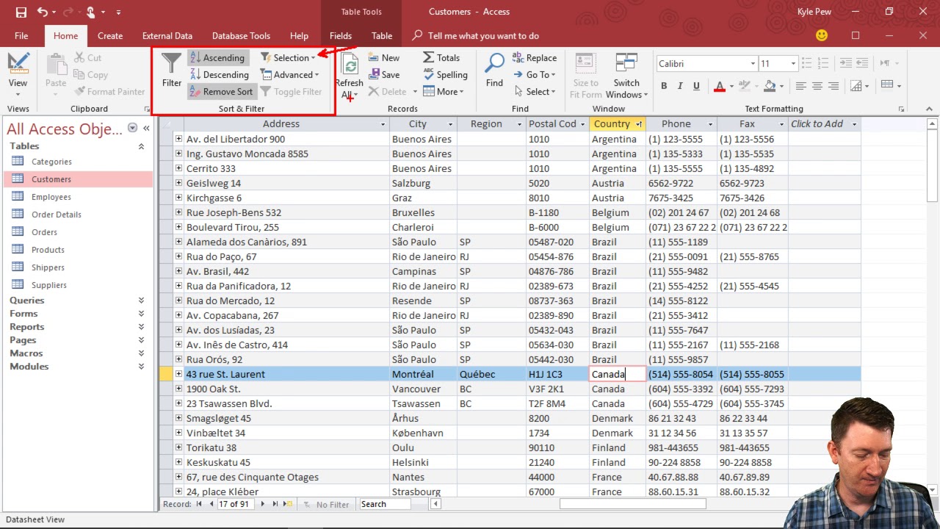The height and width of the screenshot is (529, 940).
Task: Run the Spelling check
Action: (446, 75)
